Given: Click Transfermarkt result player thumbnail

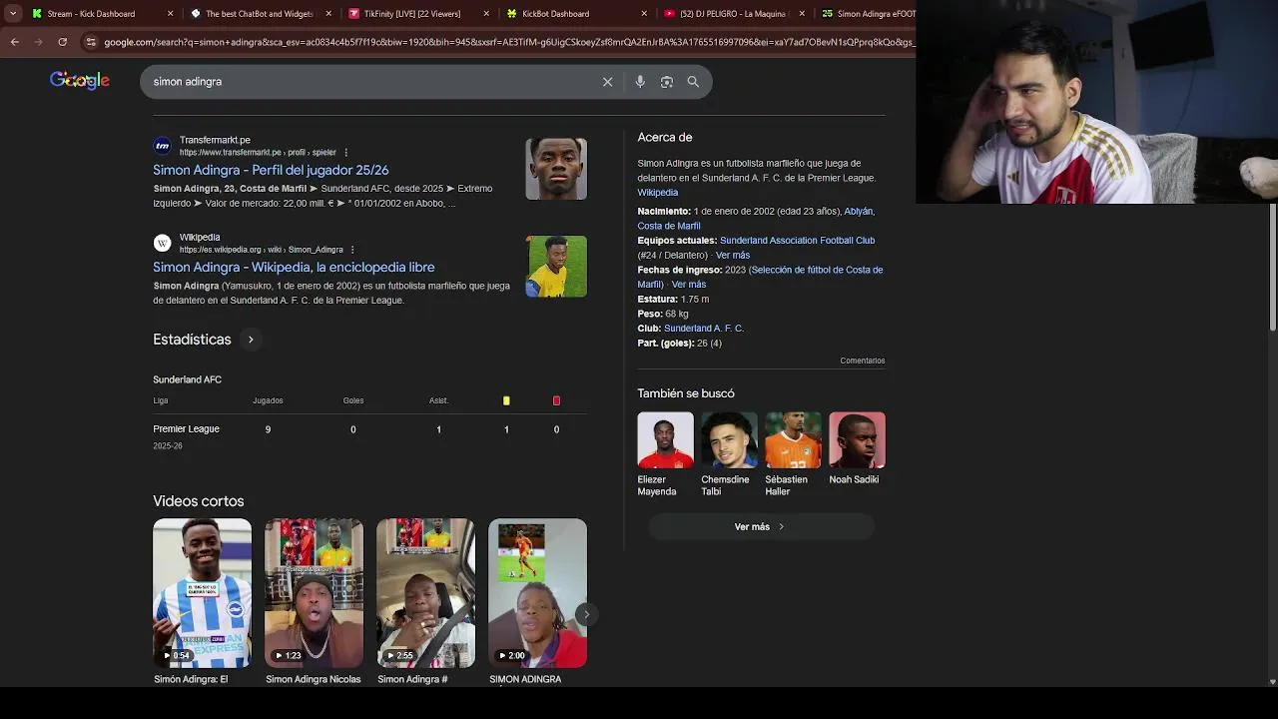Looking at the screenshot, I should point(556,169).
